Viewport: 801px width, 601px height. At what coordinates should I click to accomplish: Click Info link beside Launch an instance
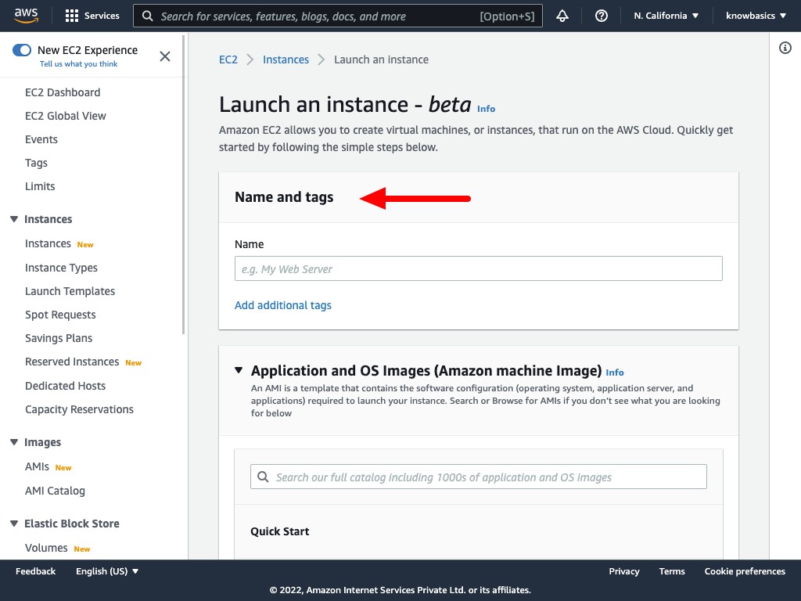(x=487, y=109)
